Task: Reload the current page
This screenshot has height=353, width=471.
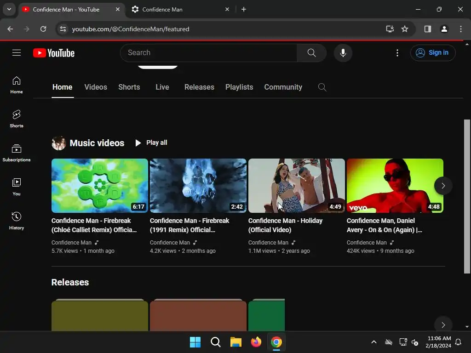Action: point(43,29)
